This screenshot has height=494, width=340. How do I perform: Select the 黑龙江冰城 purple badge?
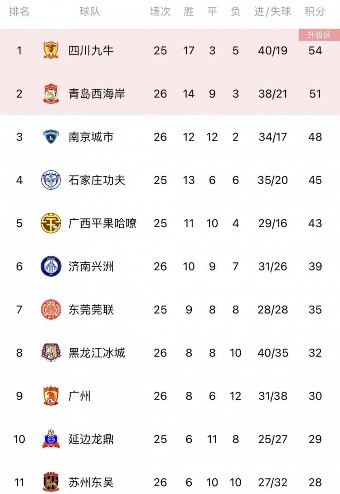point(51,353)
